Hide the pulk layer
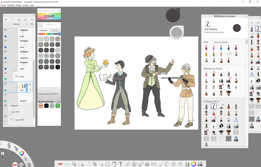 click(x=6, y=30)
